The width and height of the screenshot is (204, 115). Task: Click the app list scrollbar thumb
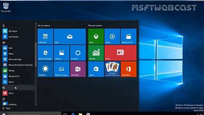tap(36, 55)
